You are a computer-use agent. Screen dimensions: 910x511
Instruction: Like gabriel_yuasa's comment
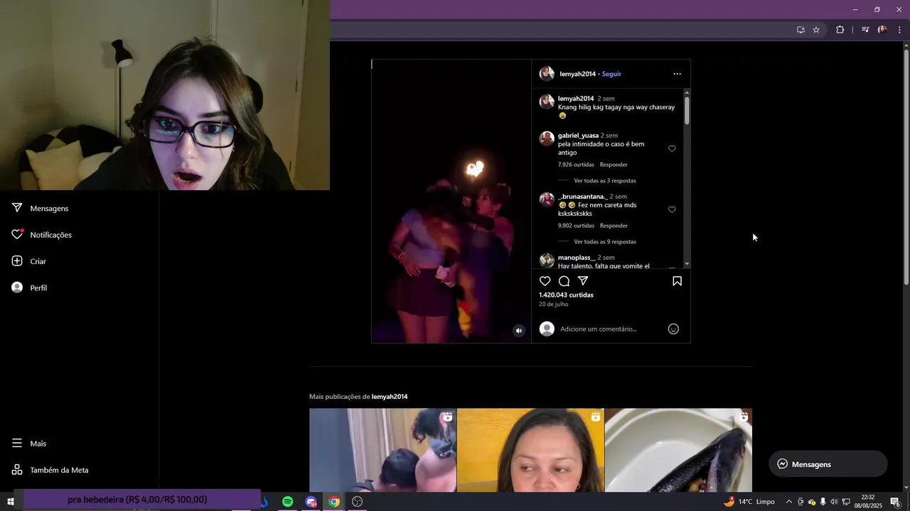pyautogui.click(x=672, y=148)
